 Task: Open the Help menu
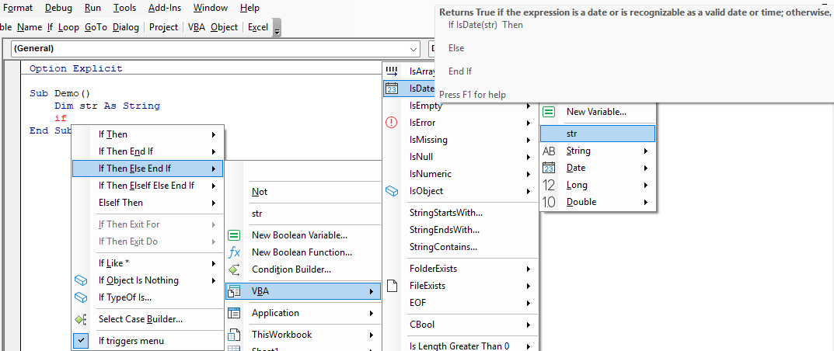pyautogui.click(x=250, y=8)
